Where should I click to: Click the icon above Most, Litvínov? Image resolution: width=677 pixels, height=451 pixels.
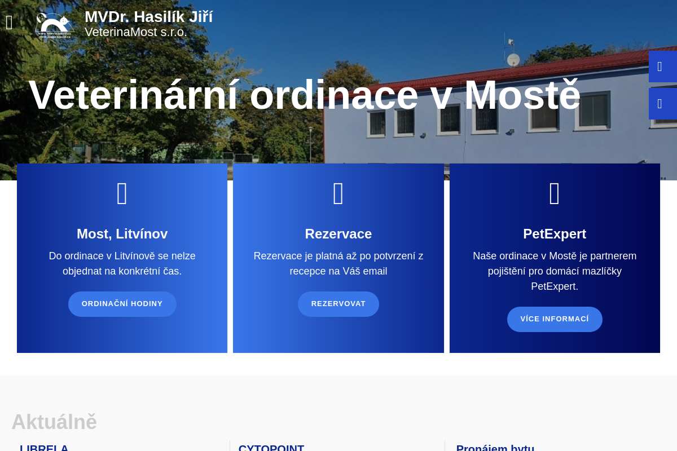(x=122, y=194)
